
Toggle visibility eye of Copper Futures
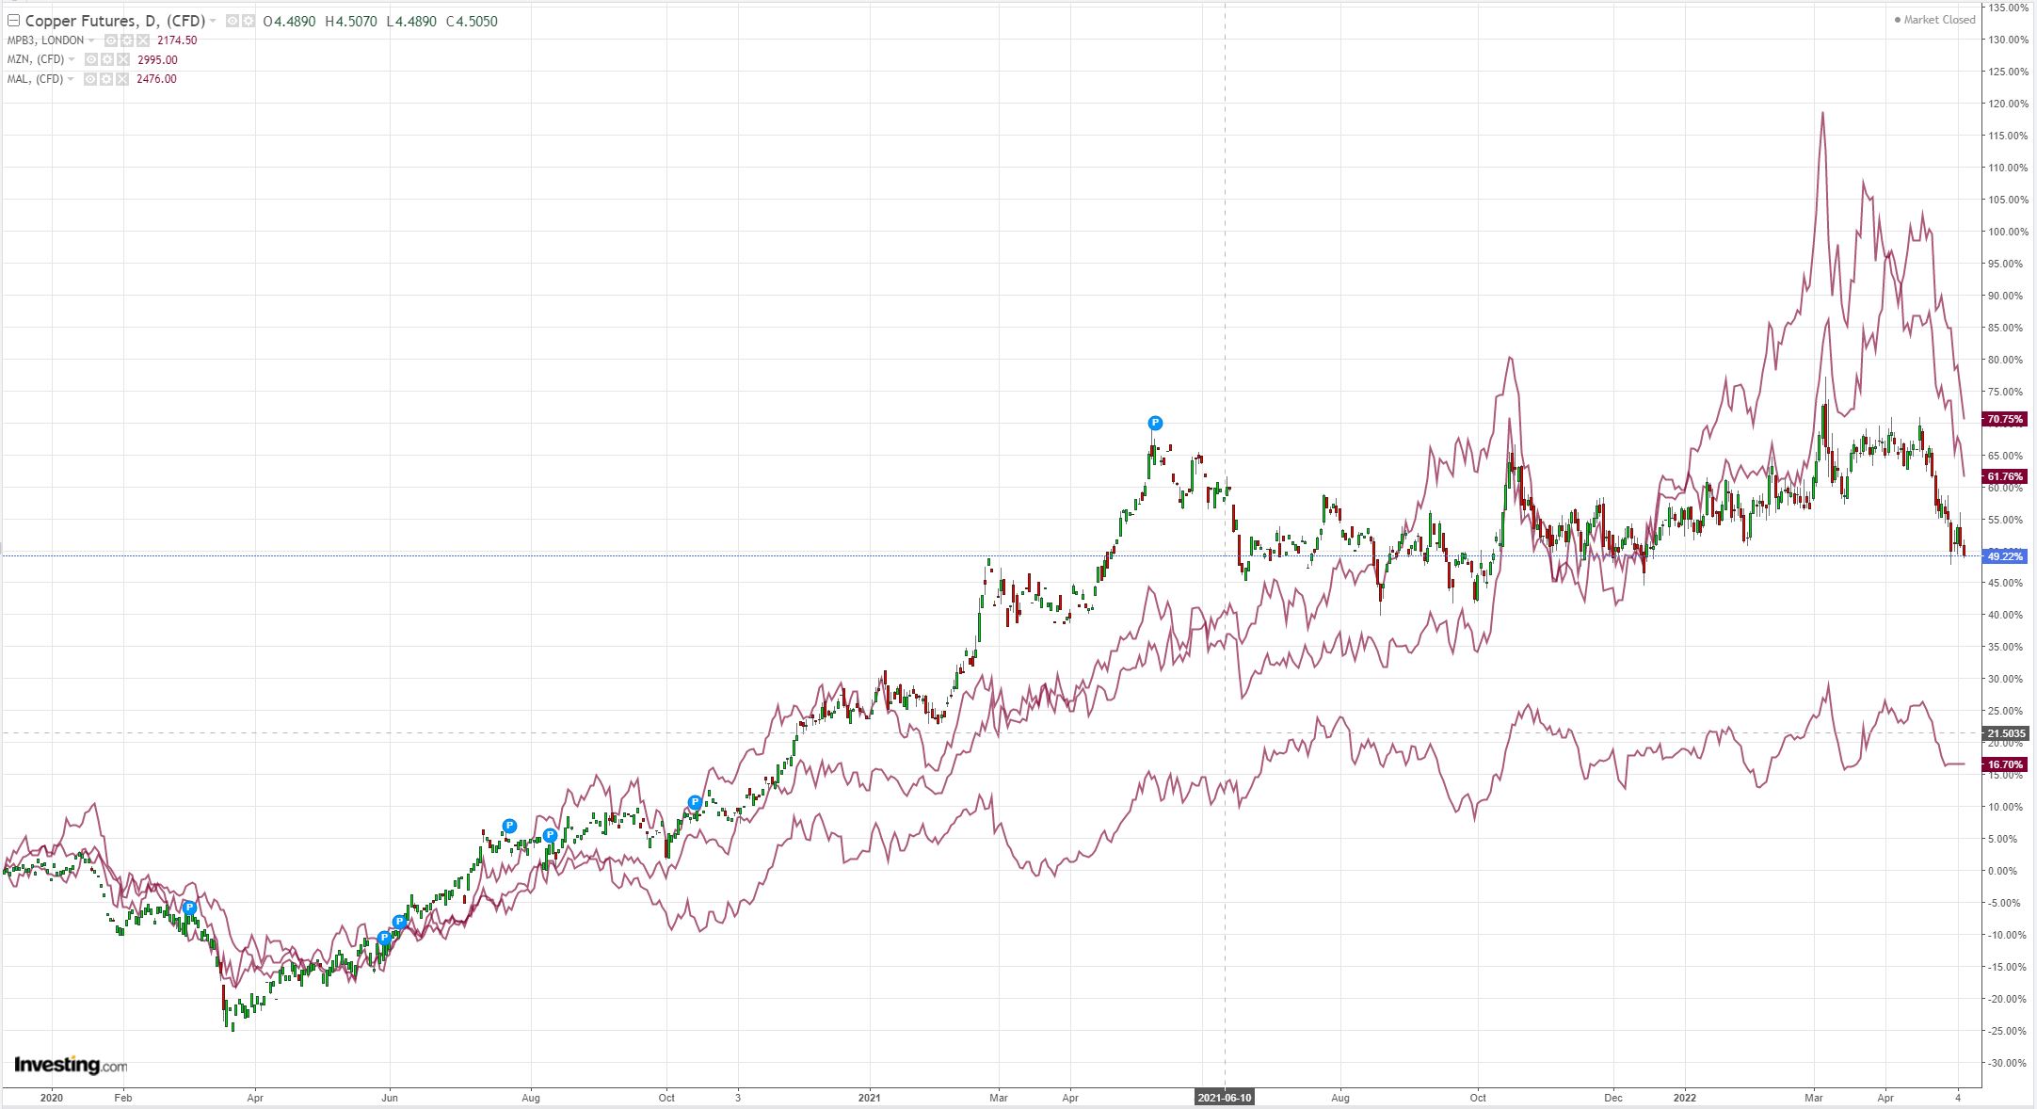click(x=233, y=21)
